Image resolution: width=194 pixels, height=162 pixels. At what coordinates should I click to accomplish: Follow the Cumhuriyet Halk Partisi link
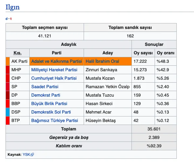pyautogui.click(x=54, y=78)
